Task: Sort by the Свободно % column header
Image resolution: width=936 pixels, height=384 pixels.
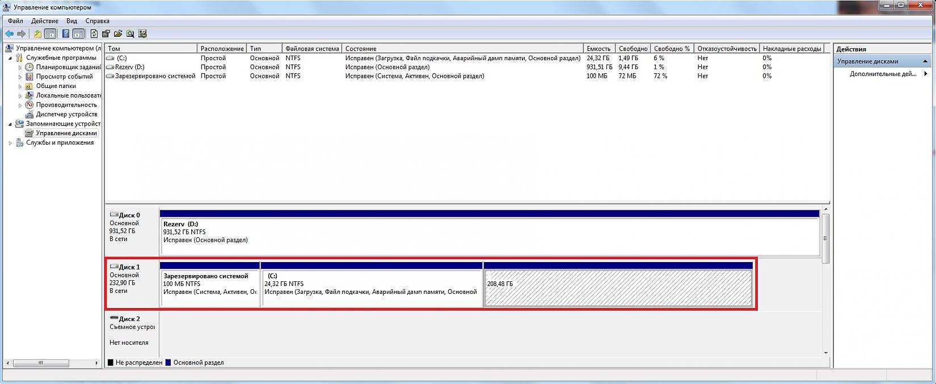Action: tap(672, 49)
